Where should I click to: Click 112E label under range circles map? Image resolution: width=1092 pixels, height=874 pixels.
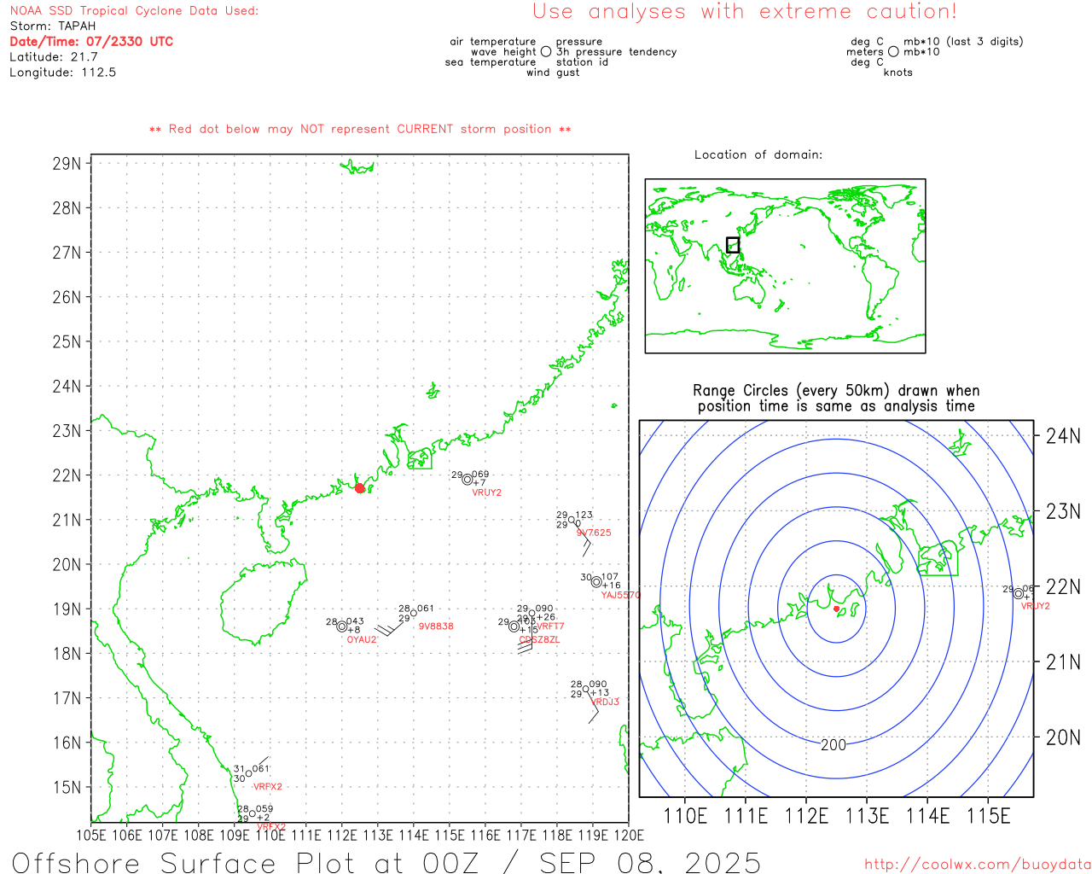click(x=806, y=816)
